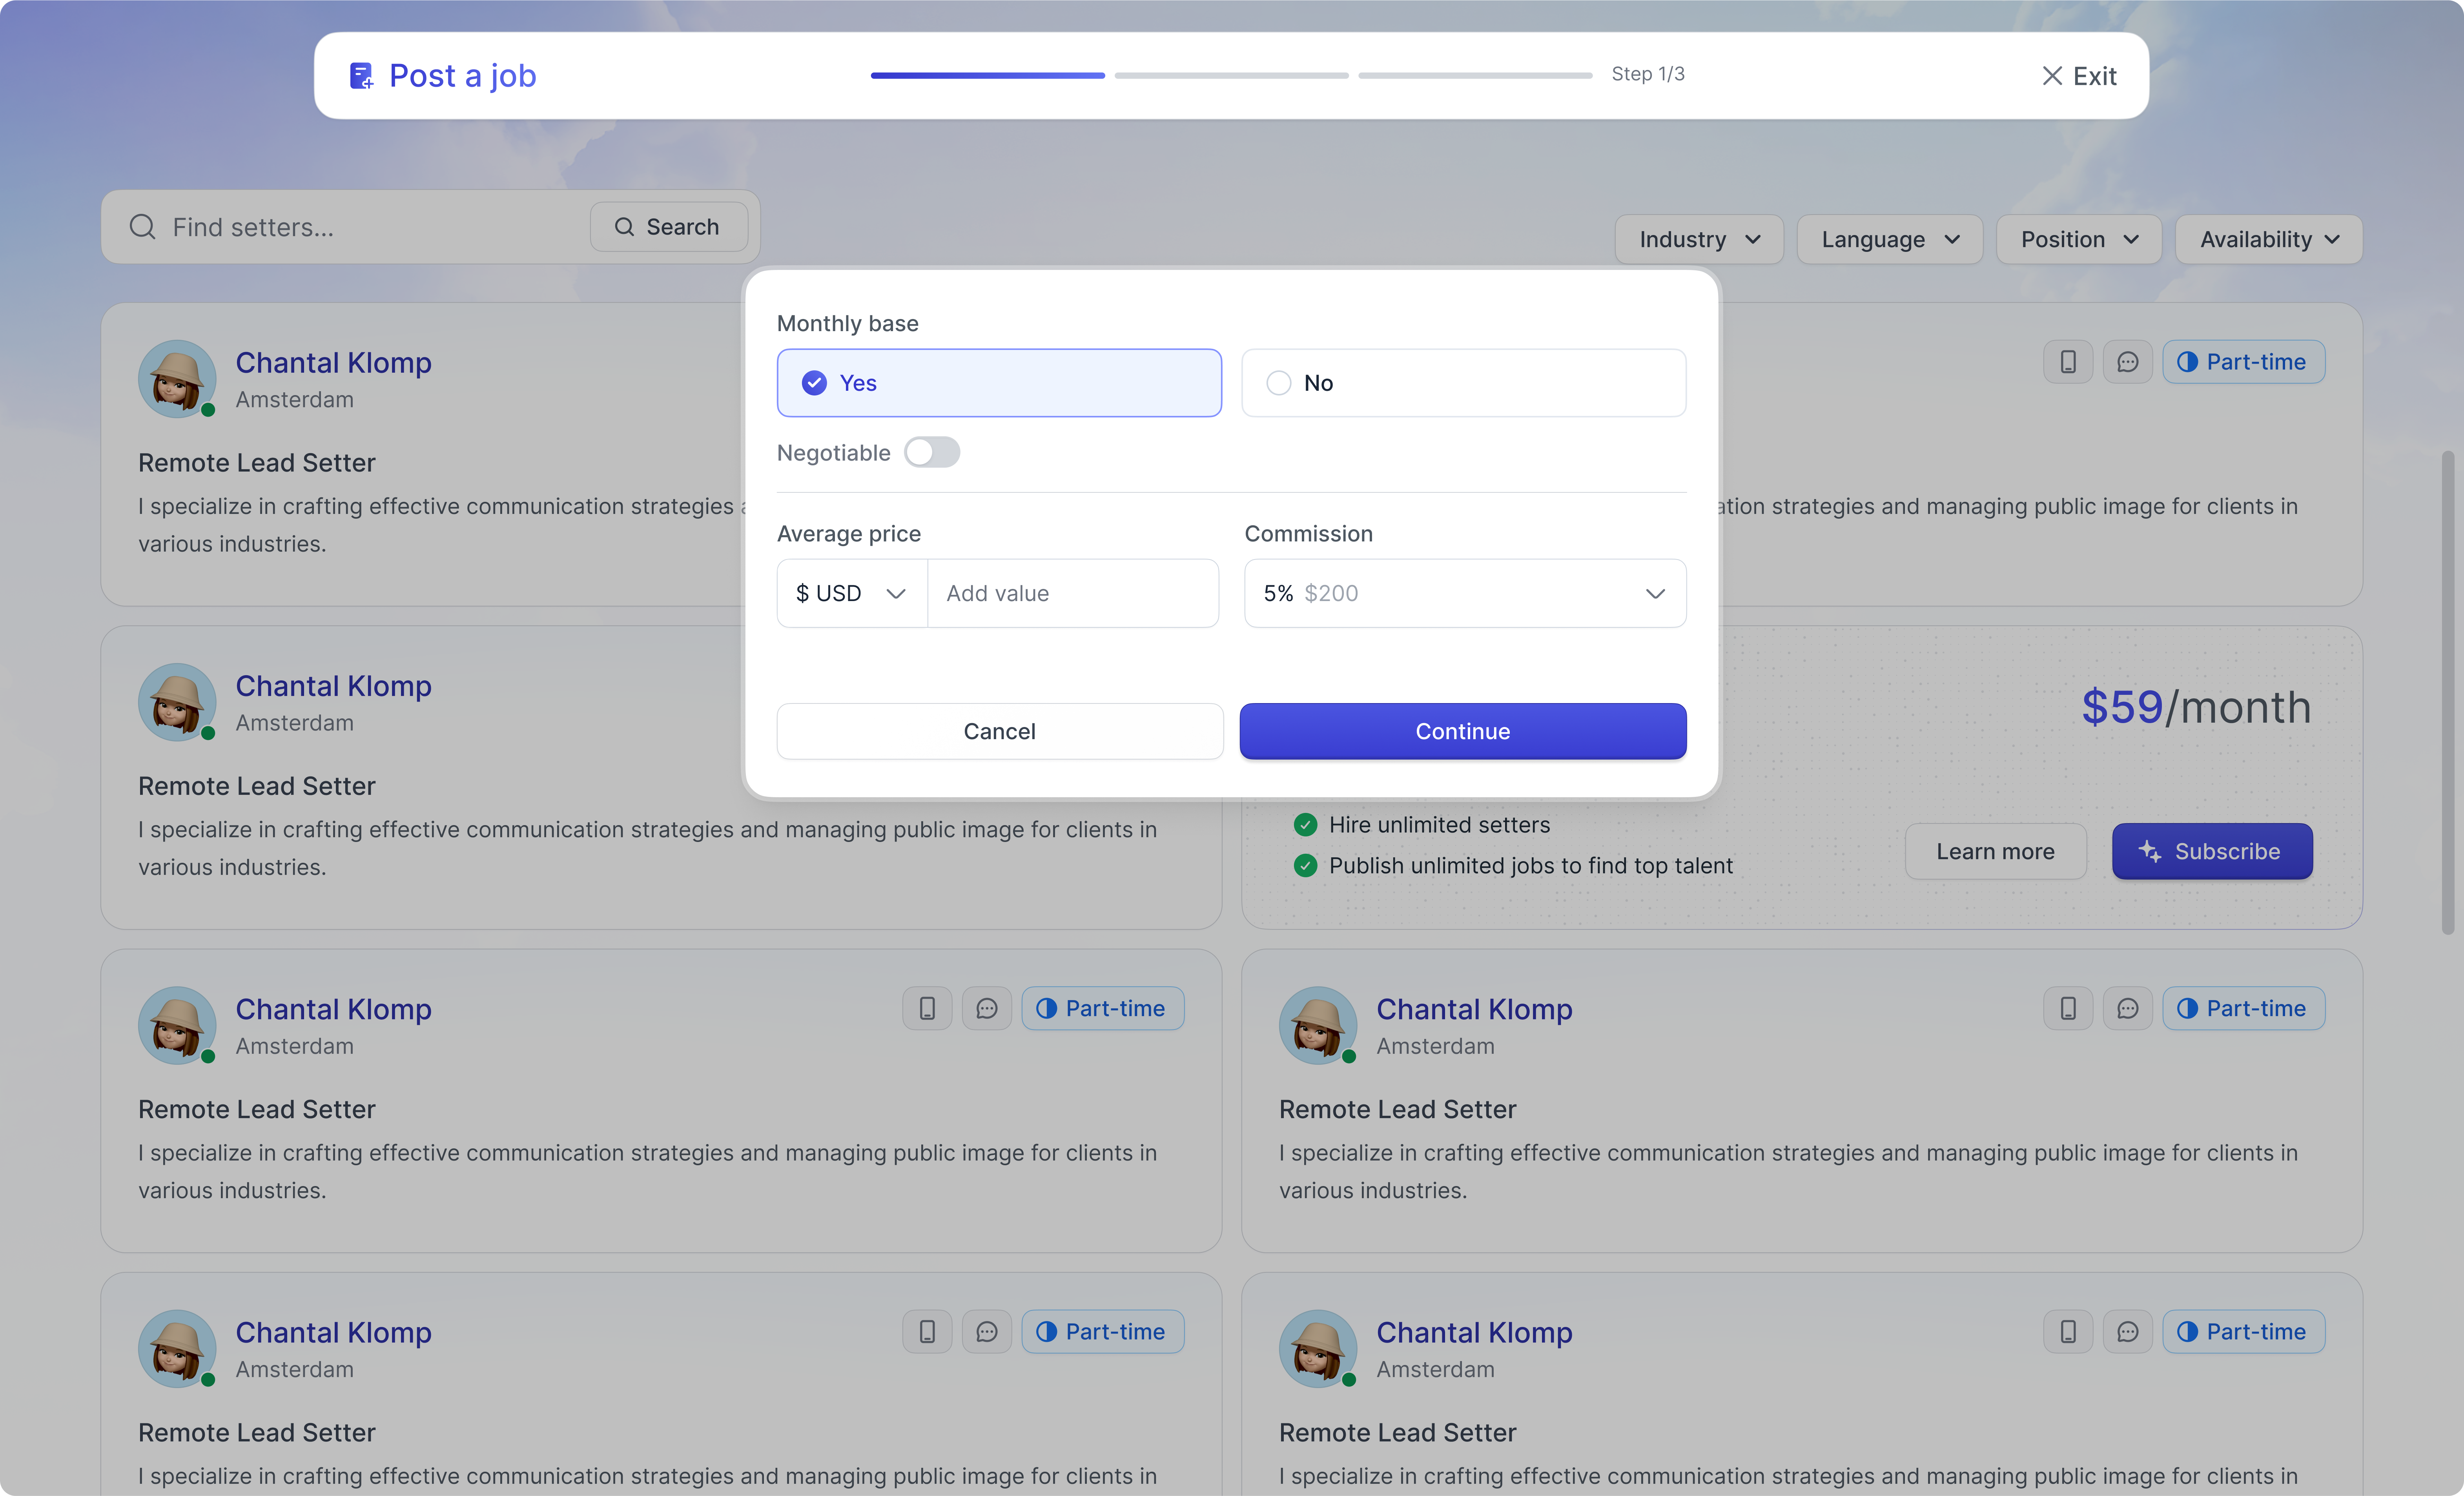The image size is (2464, 1496).
Task: Click phone icon on third-row right card
Action: click(2068, 1008)
